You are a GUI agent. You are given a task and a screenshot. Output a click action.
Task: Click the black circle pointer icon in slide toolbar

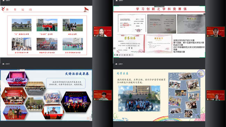117,55
